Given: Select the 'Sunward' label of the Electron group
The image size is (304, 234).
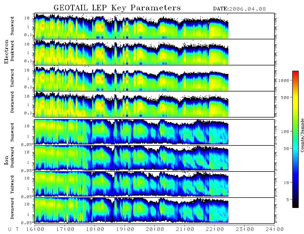Looking at the screenshot, I should click(12, 26).
